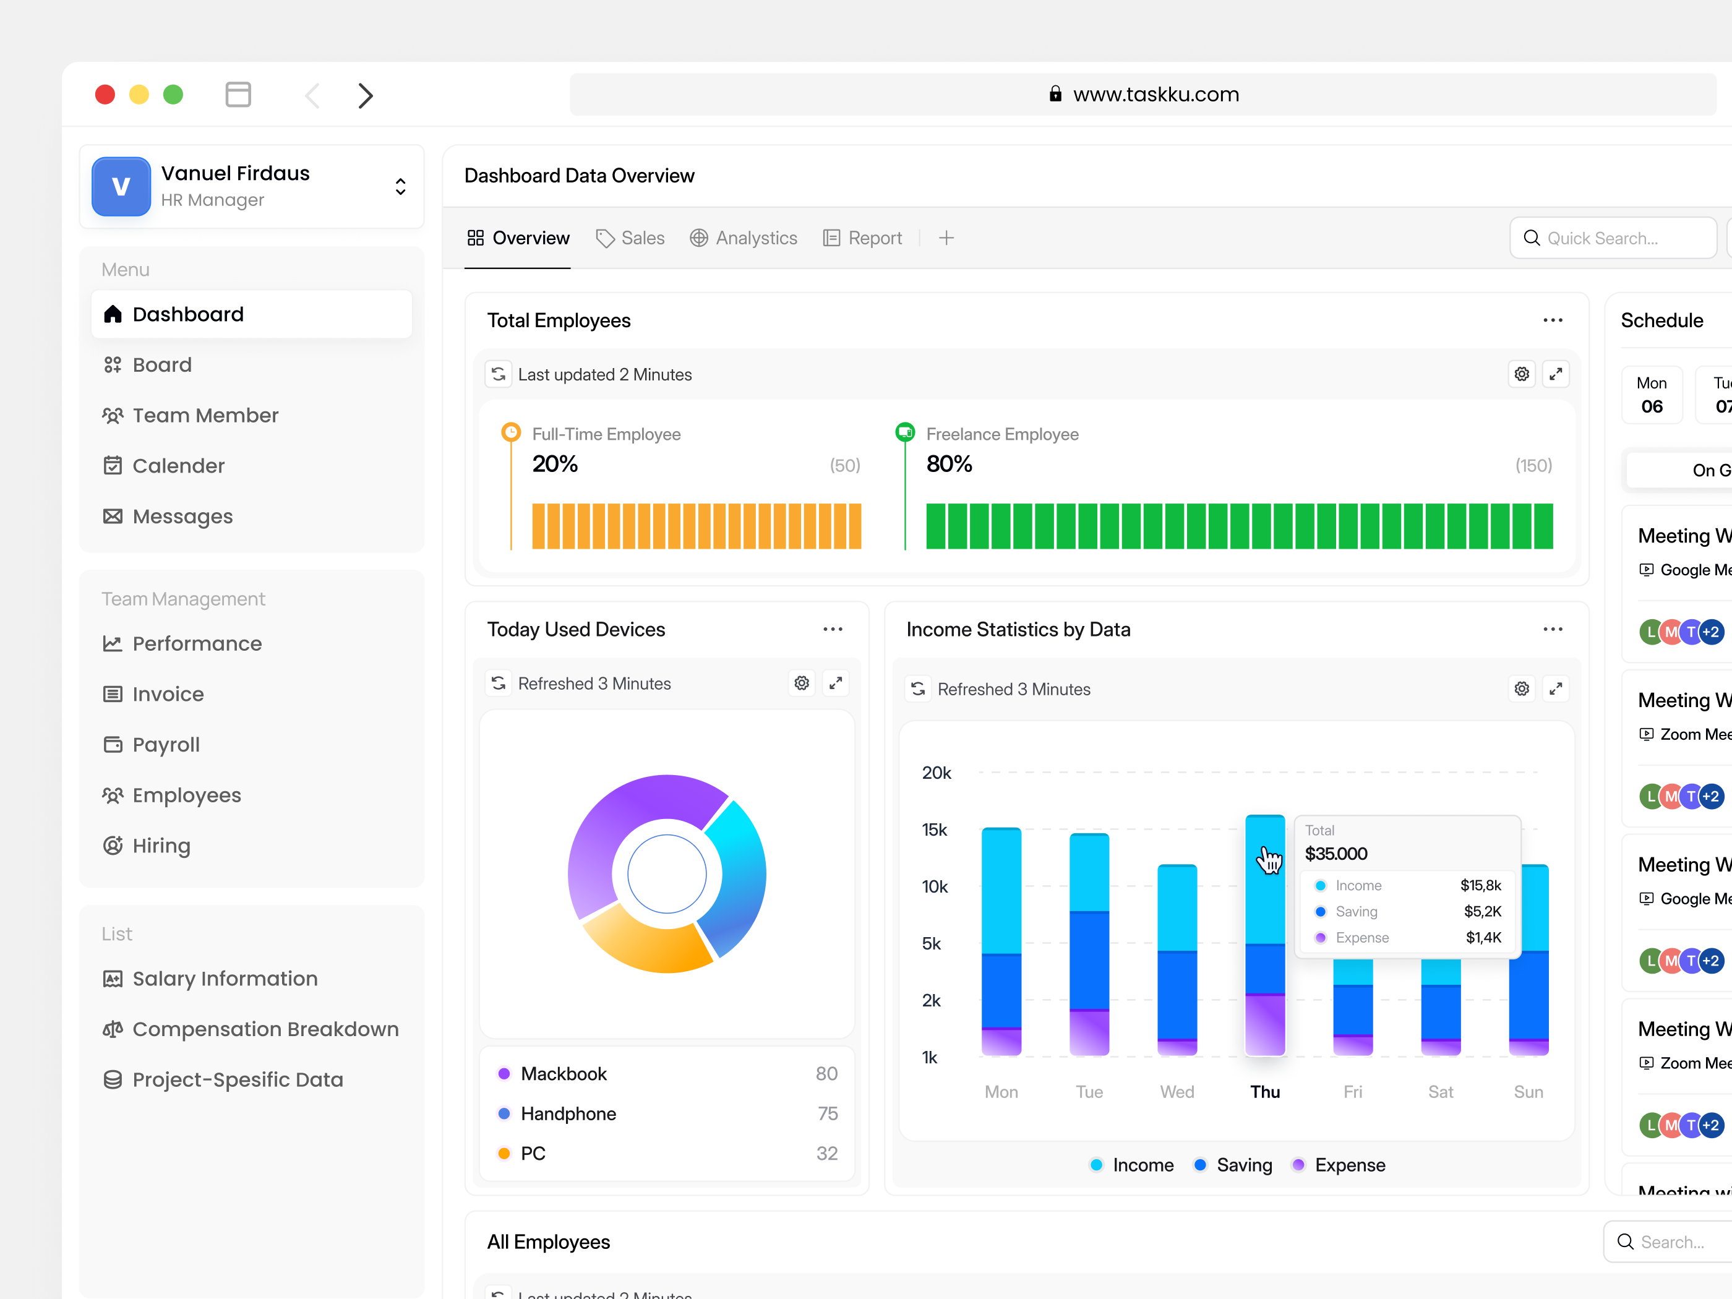Click the refresh icon in Total Employees card
Image resolution: width=1732 pixels, height=1299 pixels.
[x=499, y=374]
